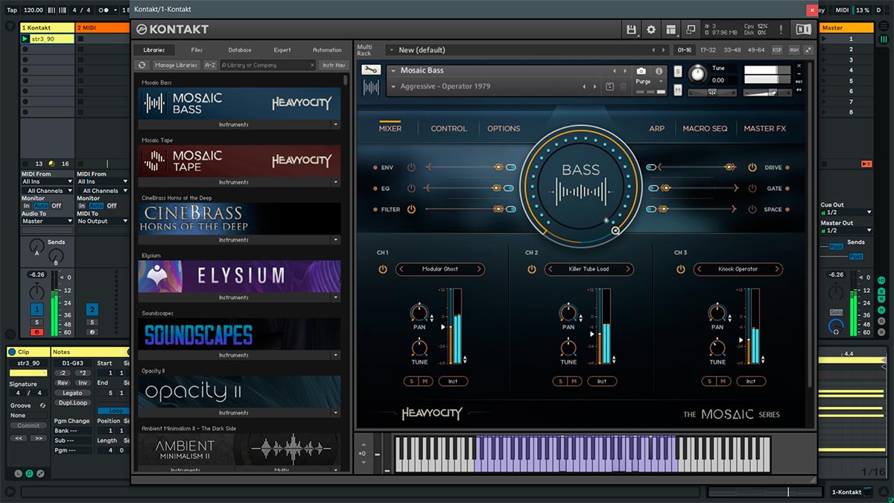This screenshot has width=894, height=503.
Task: Open the KSP multi script editor
Action: pyautogui.click(x=777, y=50)
